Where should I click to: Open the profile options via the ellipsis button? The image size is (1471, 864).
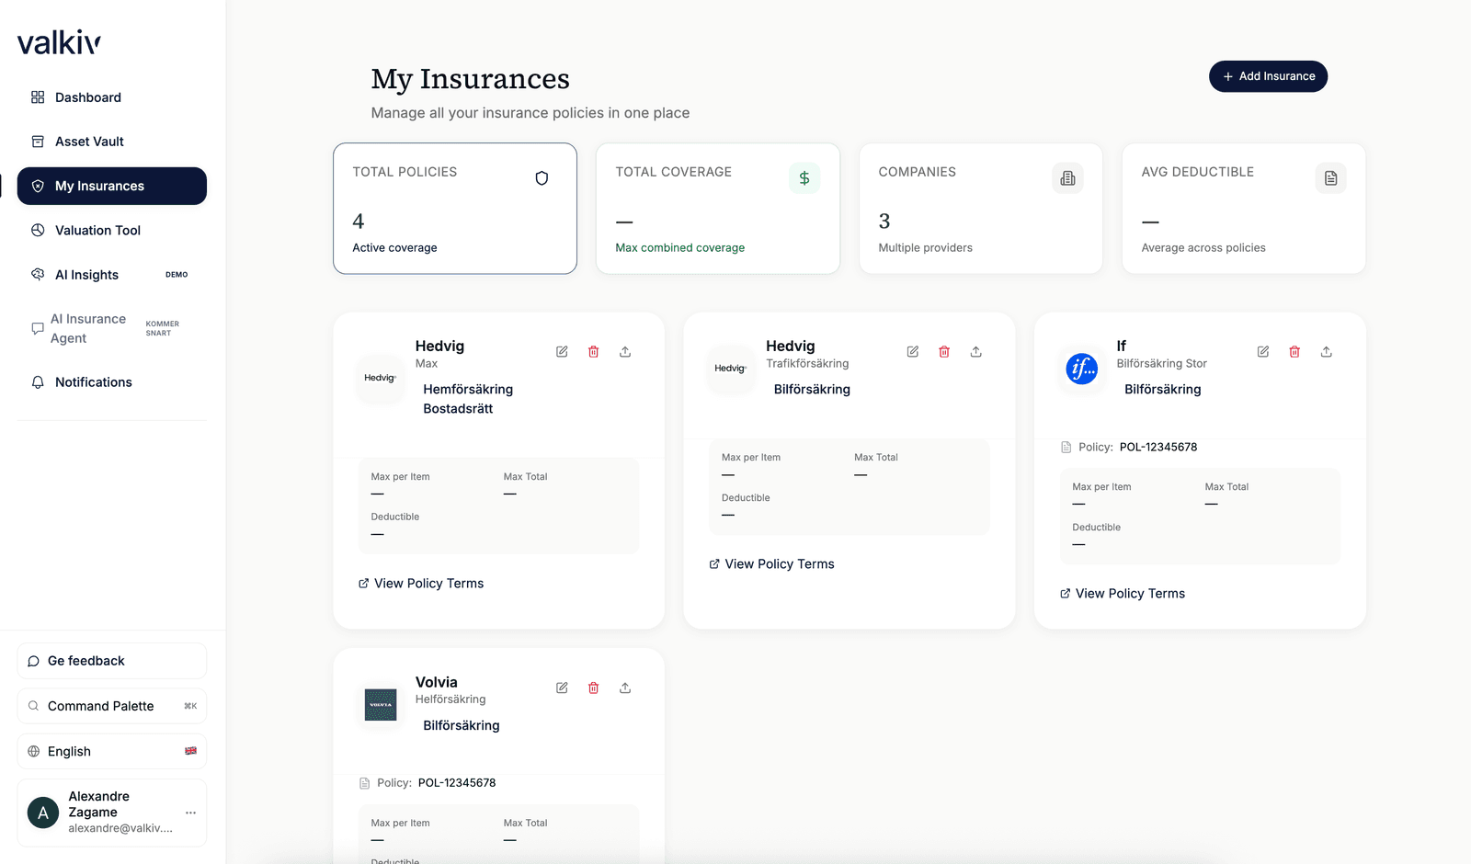tap(190, 813)
